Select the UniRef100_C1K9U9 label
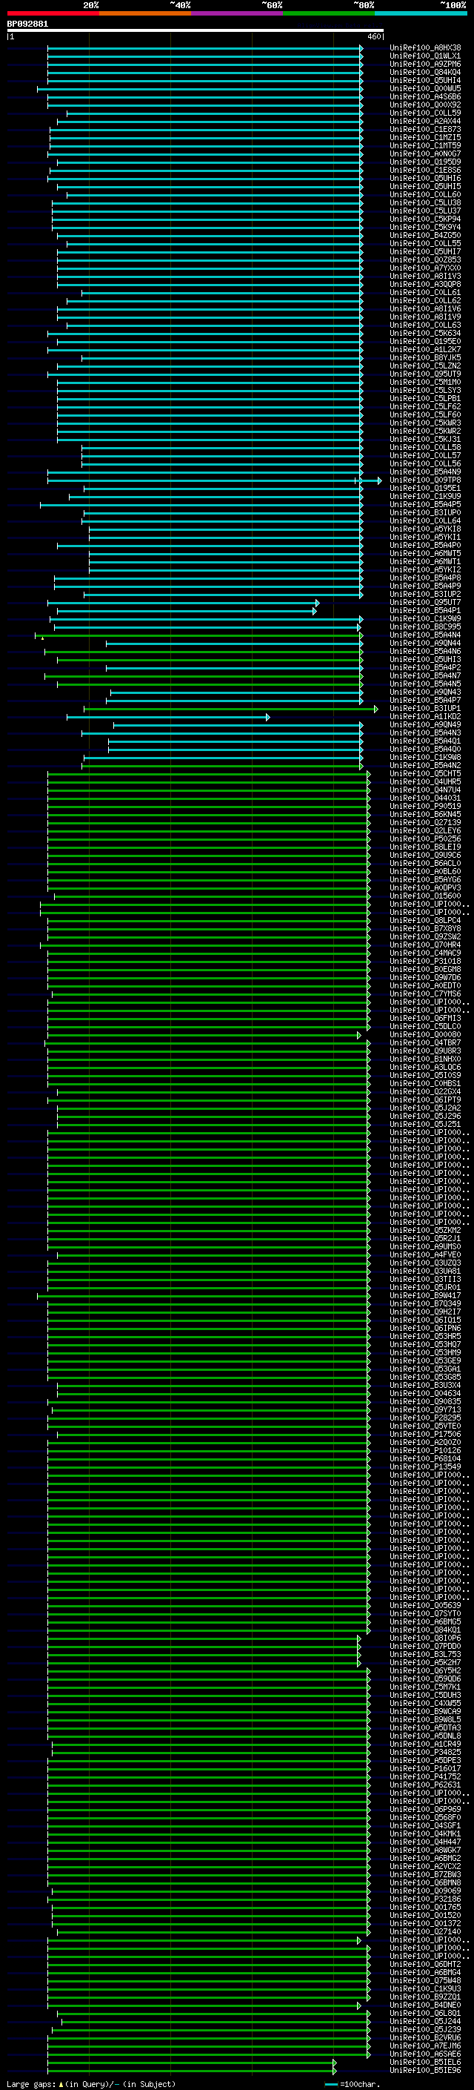474x2090 pixels. pos(424,497)
